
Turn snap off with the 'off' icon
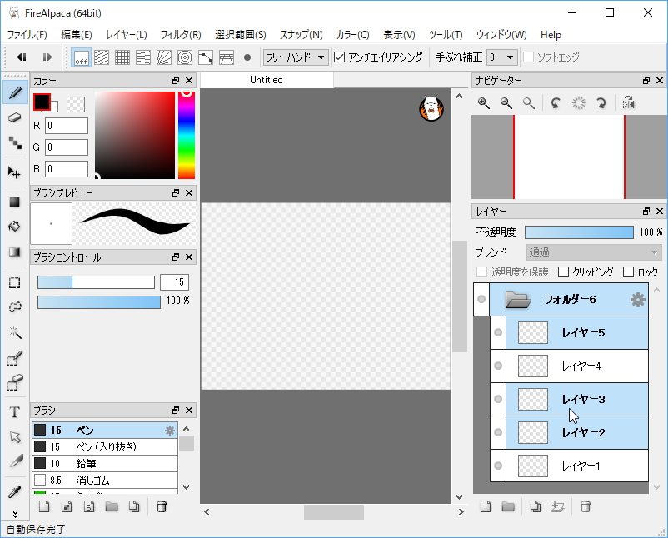(81, 57)
